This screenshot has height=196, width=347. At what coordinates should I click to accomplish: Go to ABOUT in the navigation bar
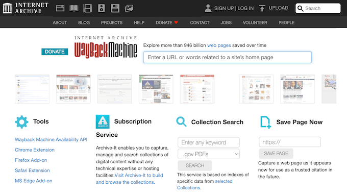coord(60,22)
